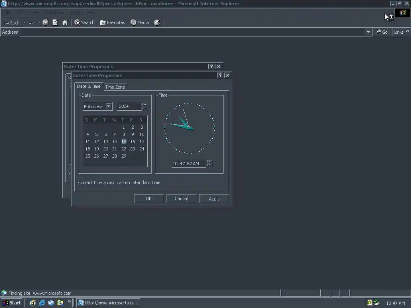
Task: Select day 4 in the calendar
Action: (x=87, y=134)
